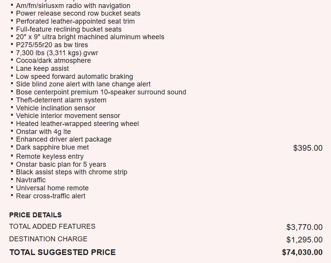The width and height of the screenshot is (331, 263).
Task: Click the $395.00 price for blue paint
Action: coord(308,148)
